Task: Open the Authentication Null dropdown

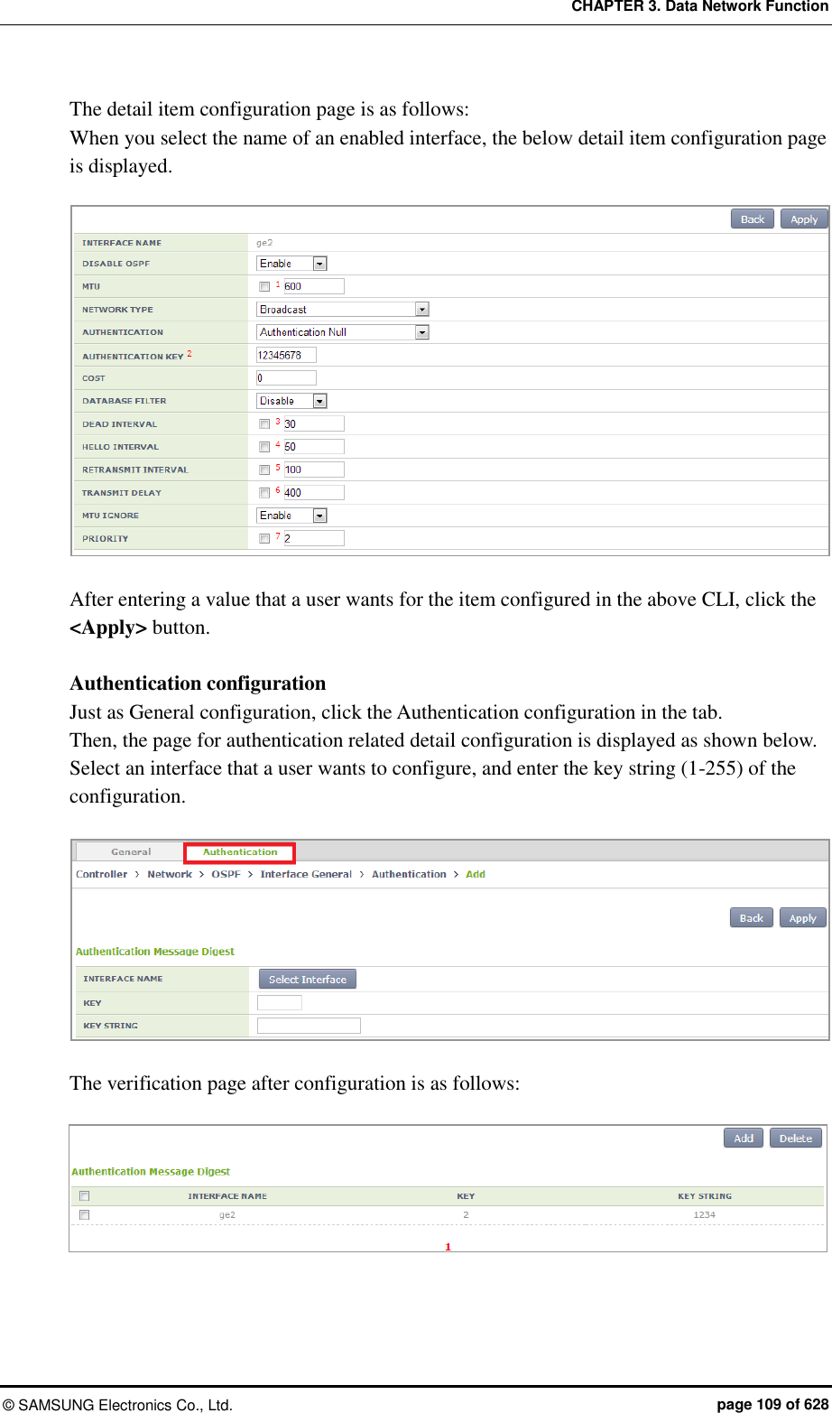Action: [343, 332]
